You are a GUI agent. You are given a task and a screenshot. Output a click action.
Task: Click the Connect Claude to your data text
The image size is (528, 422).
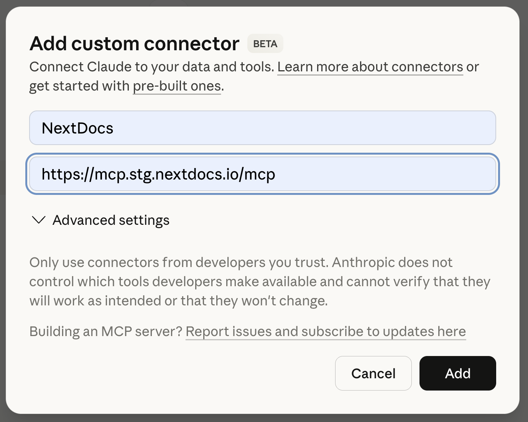[151, 67]
